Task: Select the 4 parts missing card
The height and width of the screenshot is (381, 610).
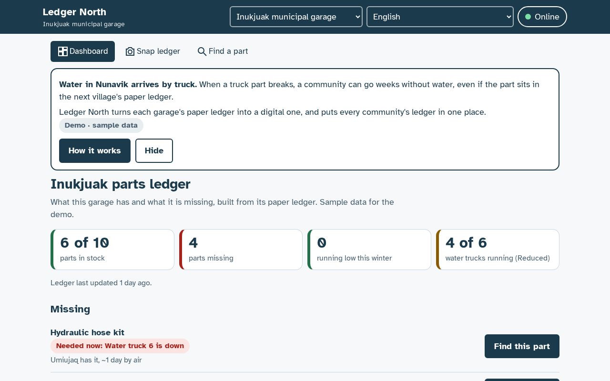Action: 241,250
